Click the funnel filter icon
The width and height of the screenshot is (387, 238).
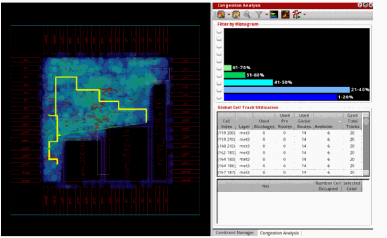(259, 15)
